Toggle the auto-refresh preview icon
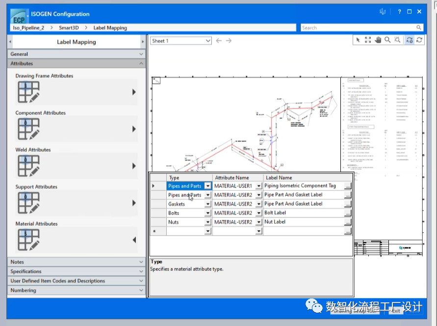 [x=410, y=40]
